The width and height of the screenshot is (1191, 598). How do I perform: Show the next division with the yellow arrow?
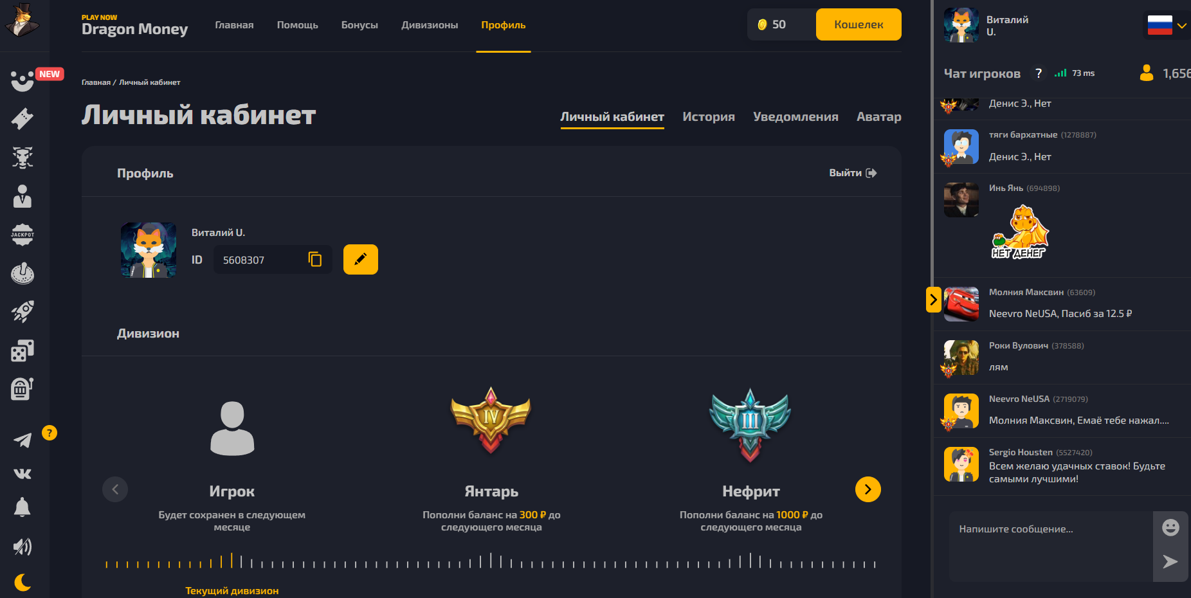click(x=868, y=489)
